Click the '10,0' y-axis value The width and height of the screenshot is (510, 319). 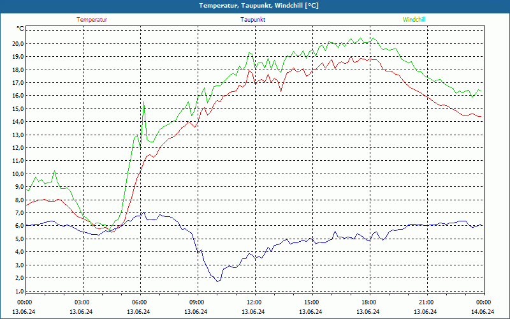tap(18, 174)
